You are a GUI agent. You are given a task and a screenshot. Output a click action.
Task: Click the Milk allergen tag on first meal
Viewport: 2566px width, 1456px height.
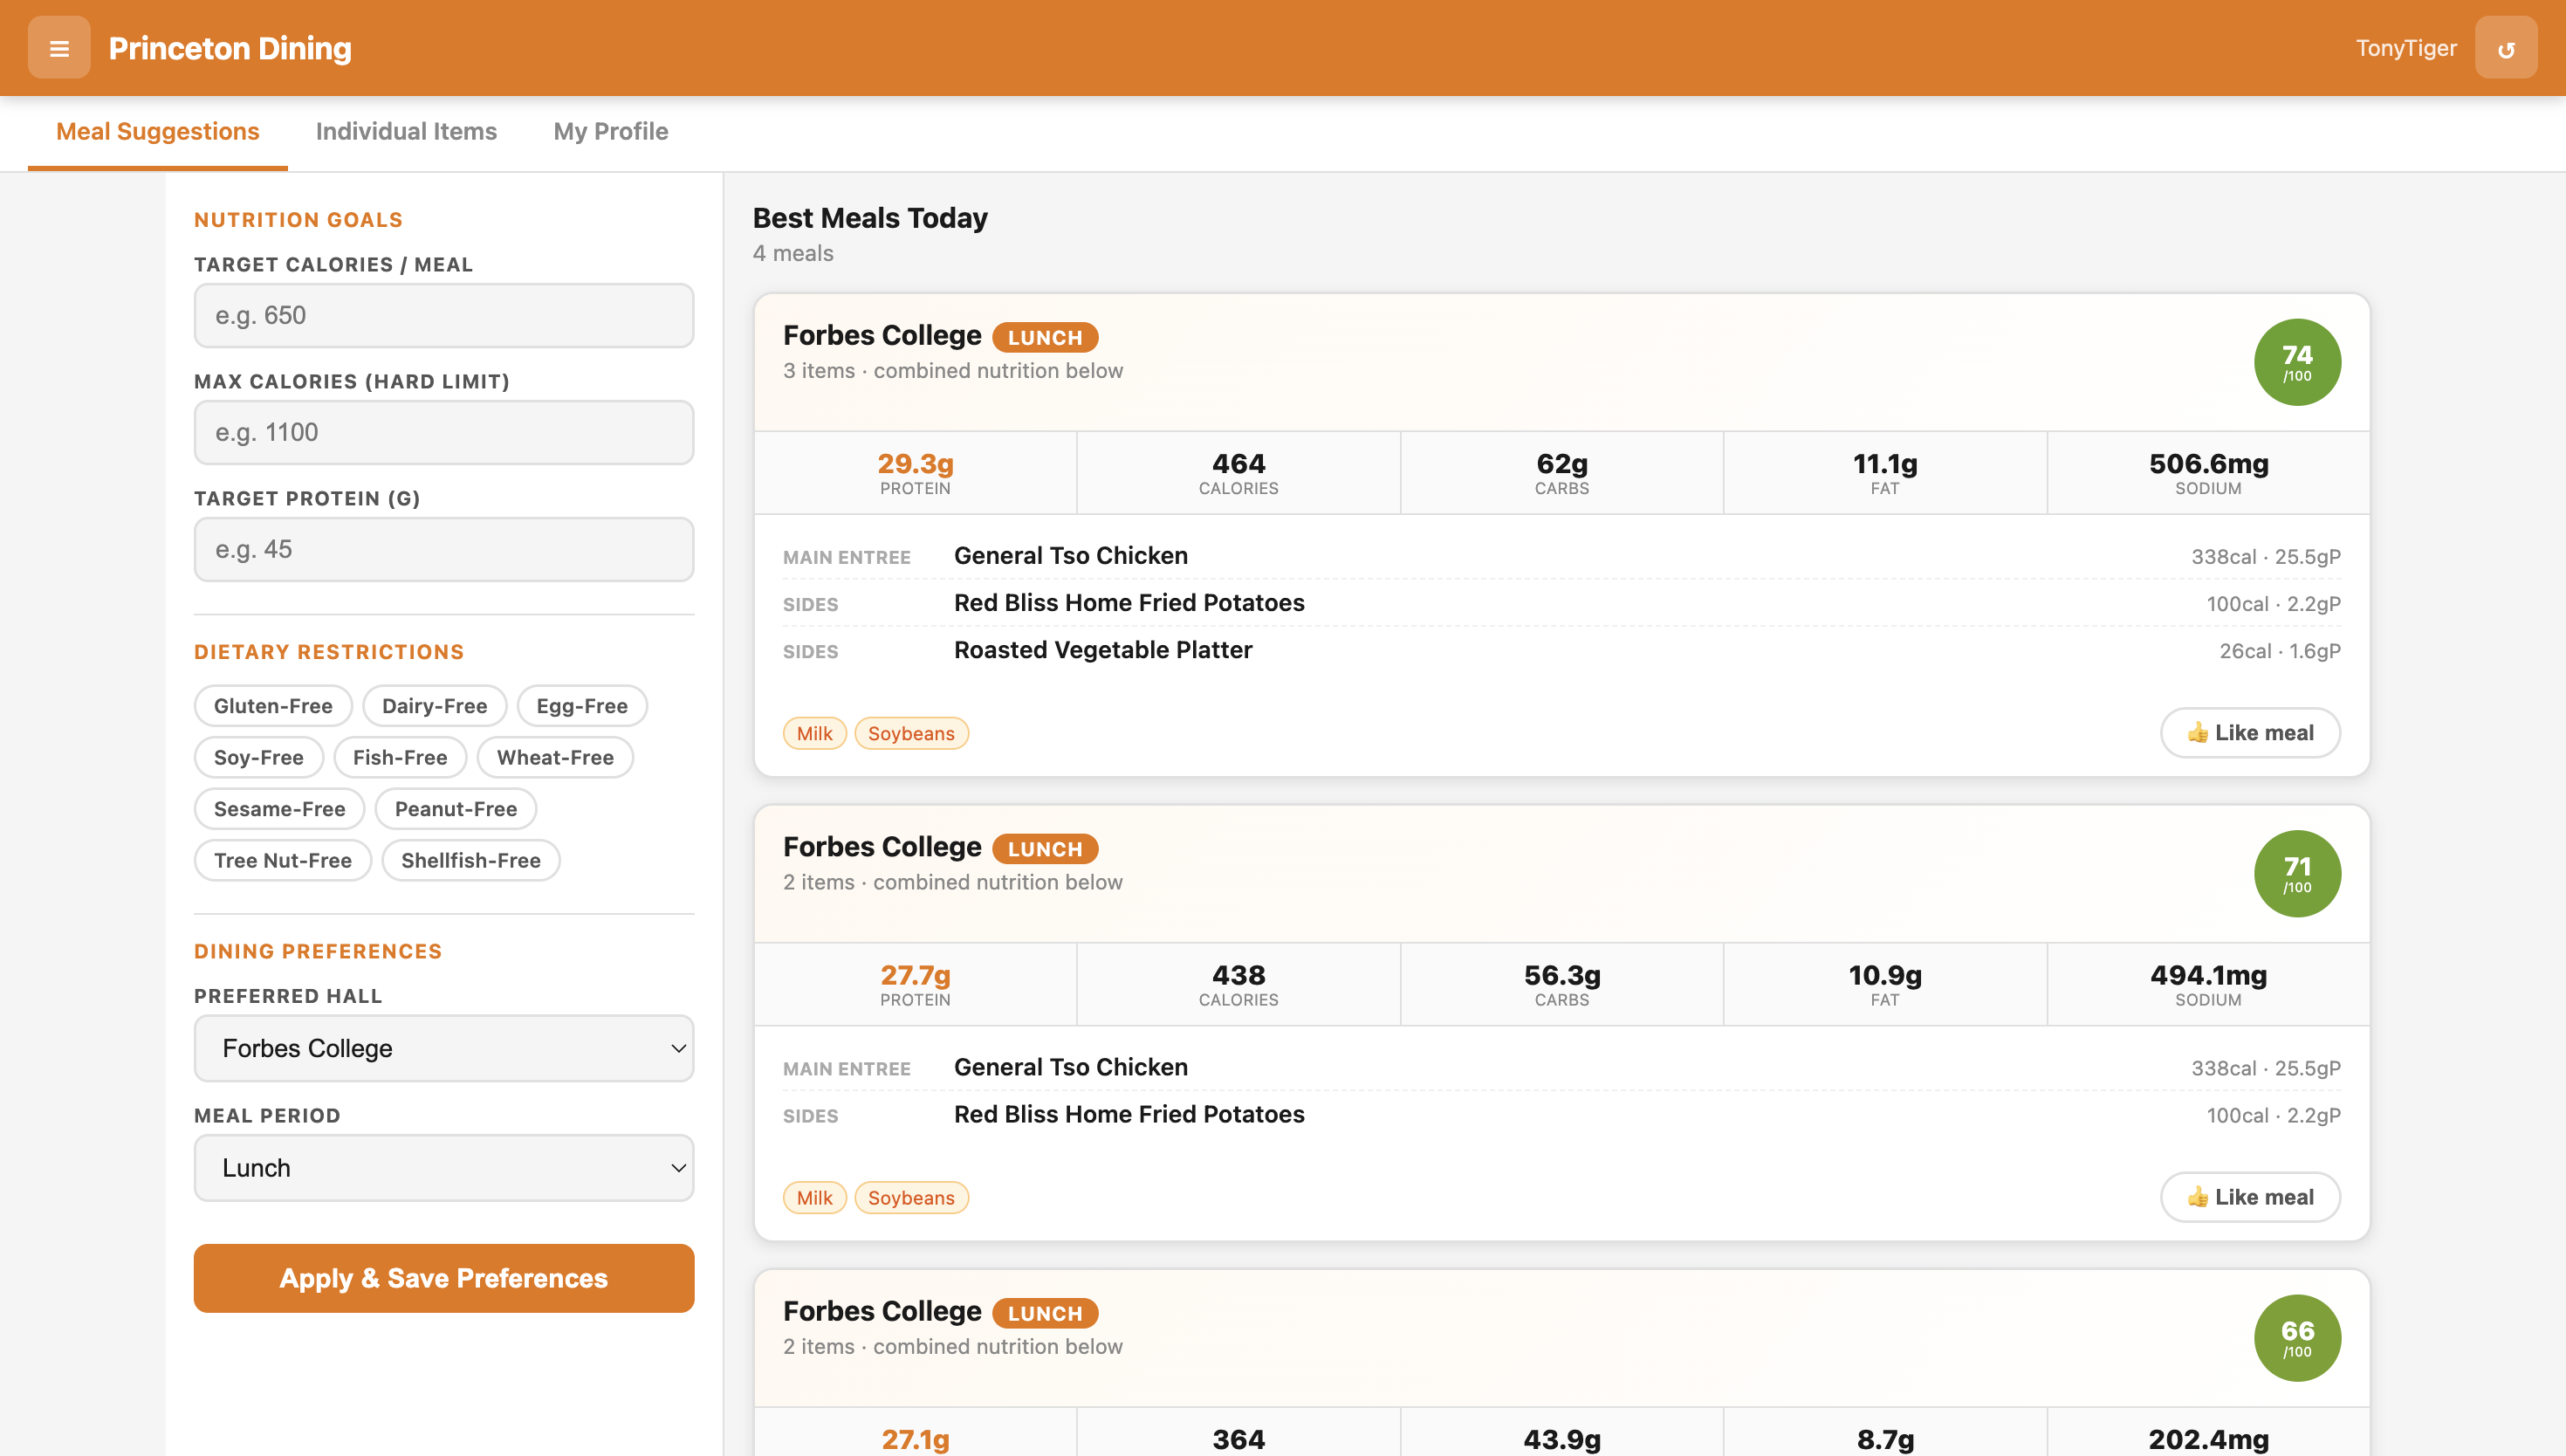tap(813, 733)
